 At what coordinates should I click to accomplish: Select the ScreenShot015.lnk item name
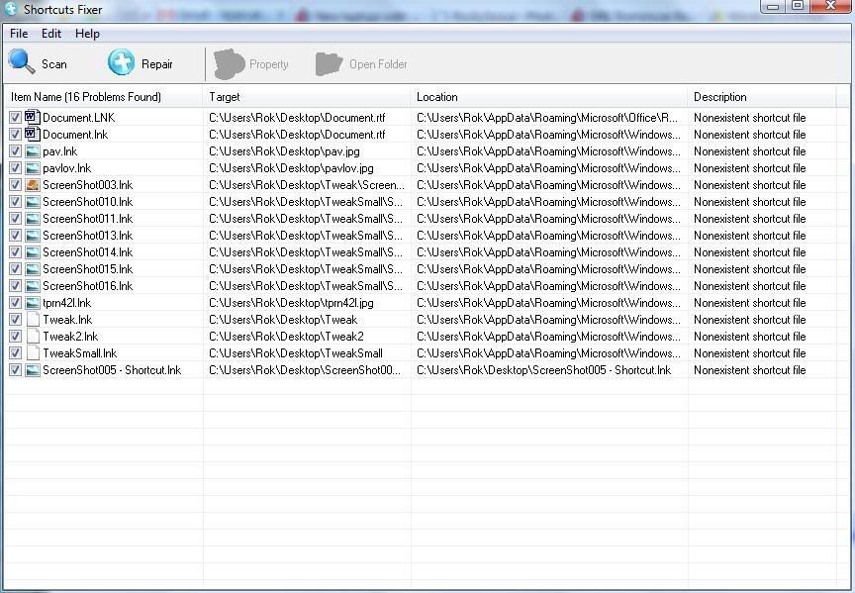(88, 269)
